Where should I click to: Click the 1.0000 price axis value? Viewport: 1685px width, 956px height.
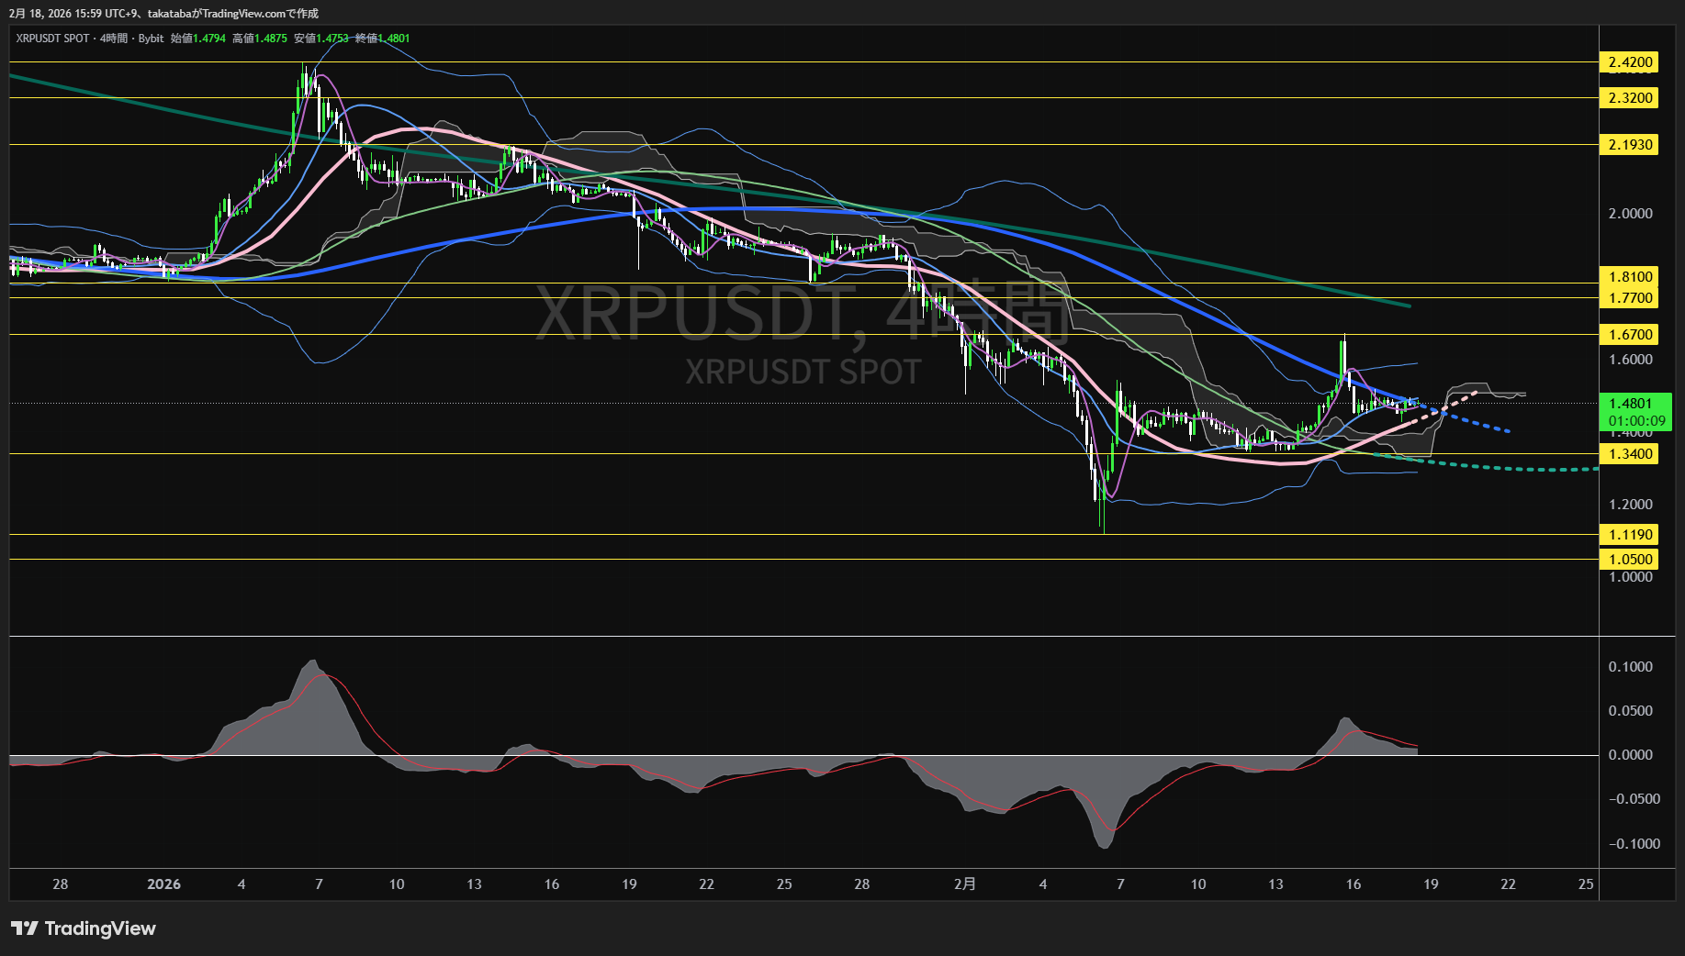pos(1630,577)
